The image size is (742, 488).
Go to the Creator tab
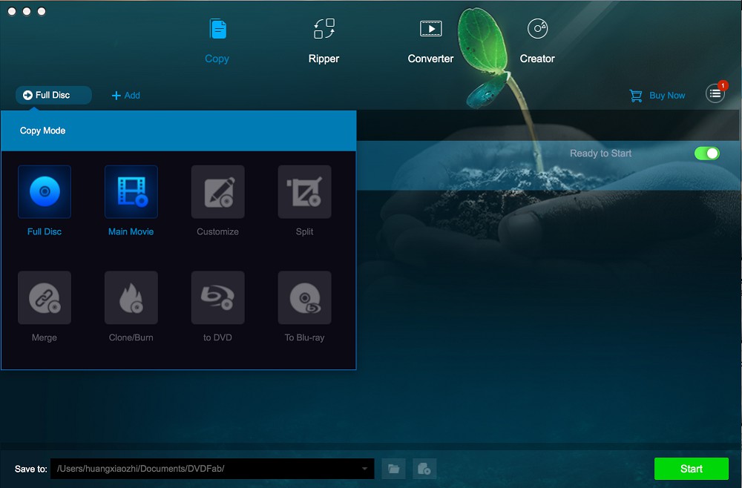tap(537, 42)
